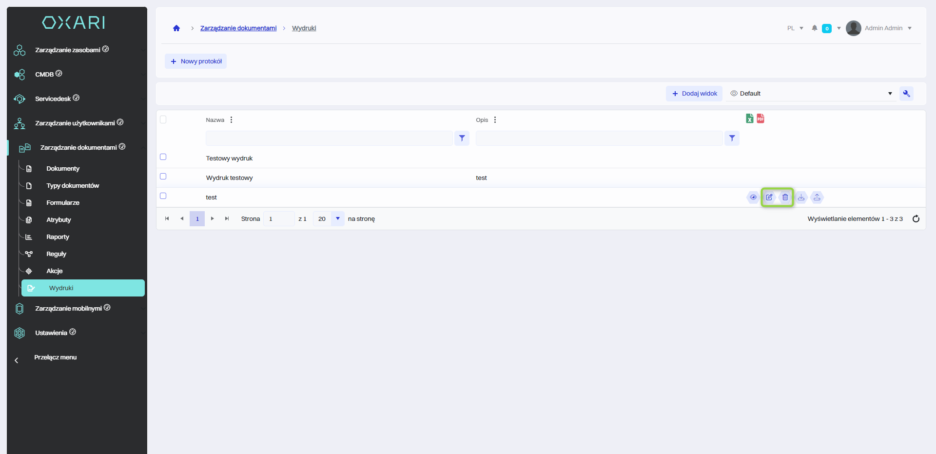Open Raporty in the sidebar

pos(58,237)
